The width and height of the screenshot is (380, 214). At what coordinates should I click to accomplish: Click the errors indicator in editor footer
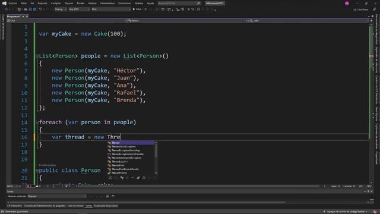pos(30,186)
